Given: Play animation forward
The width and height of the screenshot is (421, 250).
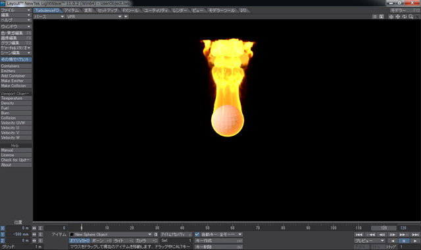Looking at the screenshot, I should point(415,241).
